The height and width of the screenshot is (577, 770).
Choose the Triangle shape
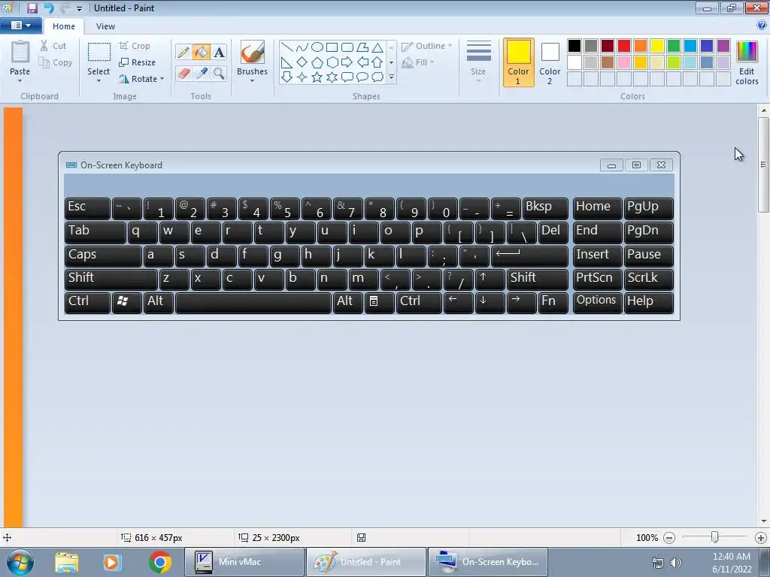(x=377, y=47)
